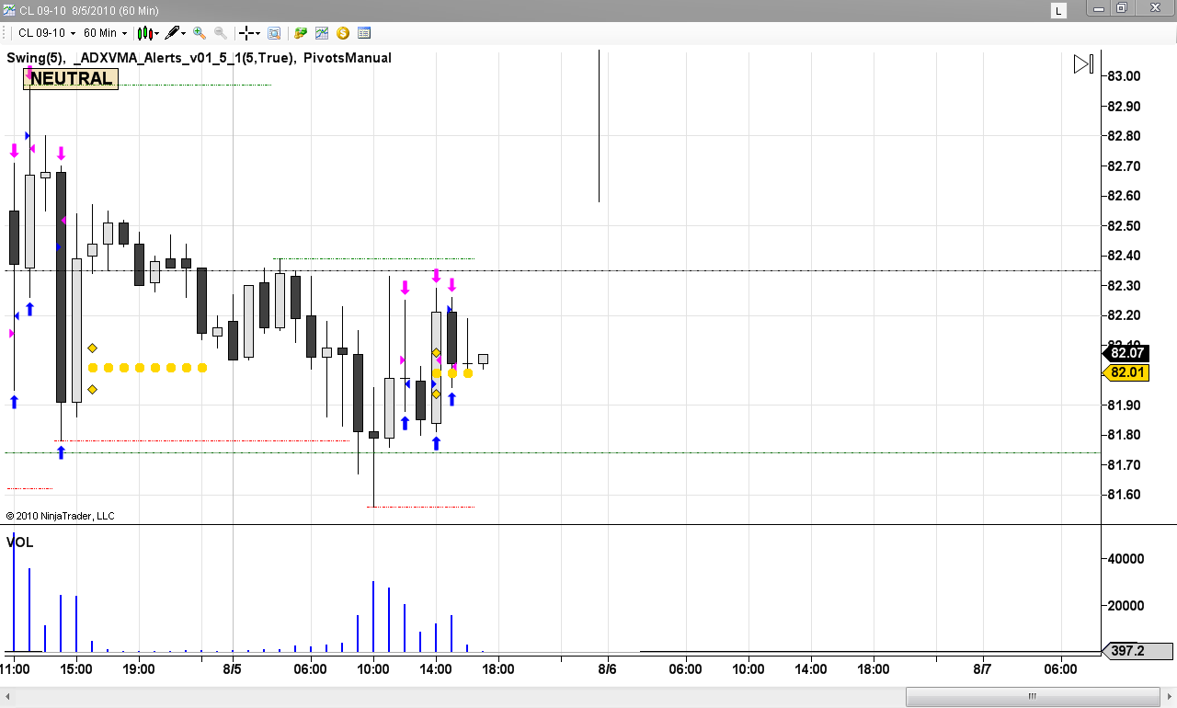Click the 82.07 current price marker

(x=1126, y=353)
